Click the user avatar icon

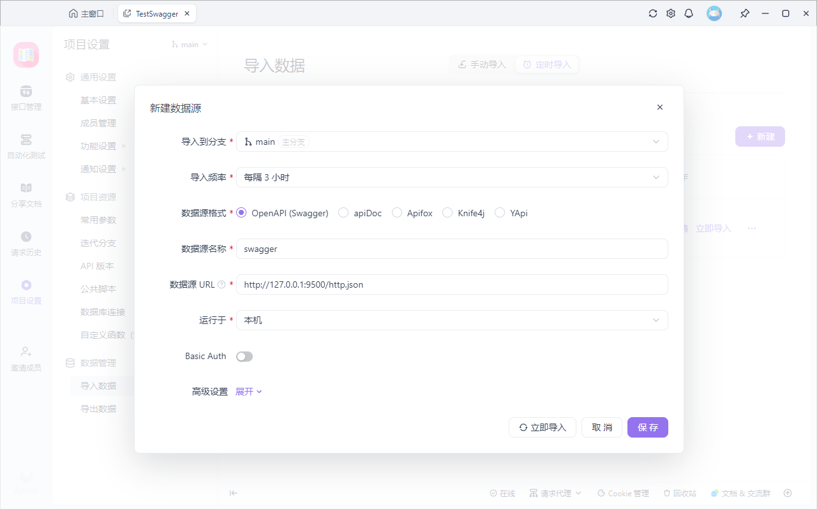click(714, 13)
